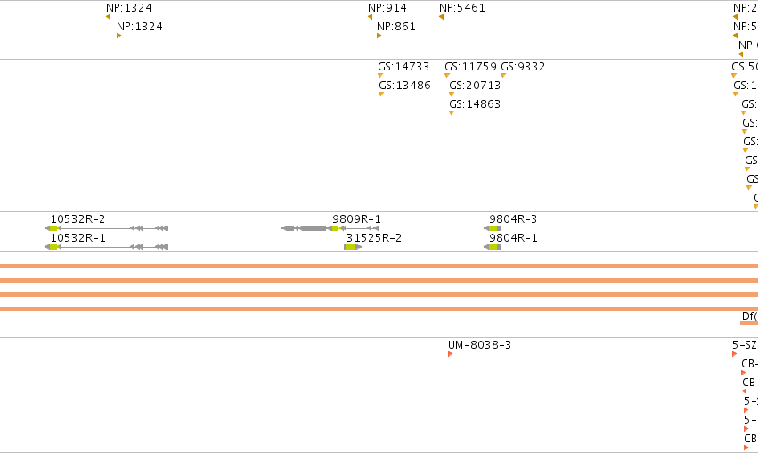Click the triangle marker beneath NP:5461

click(x=441, y=17)
